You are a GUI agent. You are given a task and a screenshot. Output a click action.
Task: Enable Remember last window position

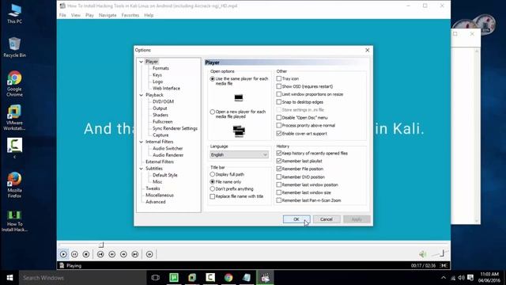coord(279,184)
